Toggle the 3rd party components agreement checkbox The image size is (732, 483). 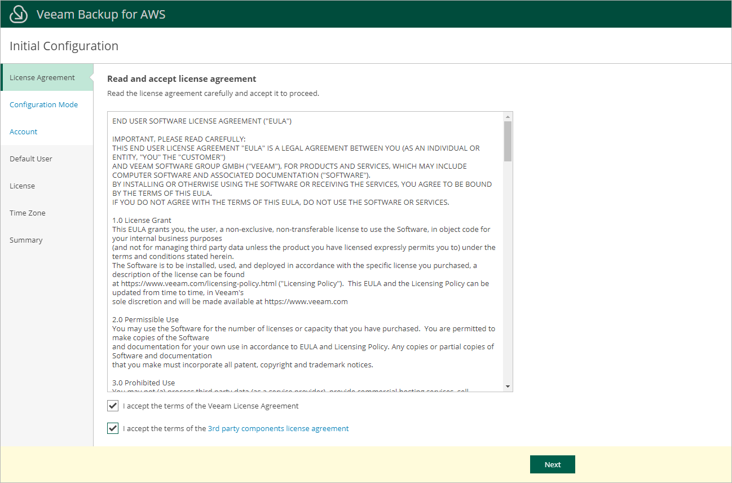(113, 428)
